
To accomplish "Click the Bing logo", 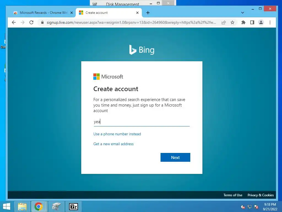I will (x=142, y=50).
